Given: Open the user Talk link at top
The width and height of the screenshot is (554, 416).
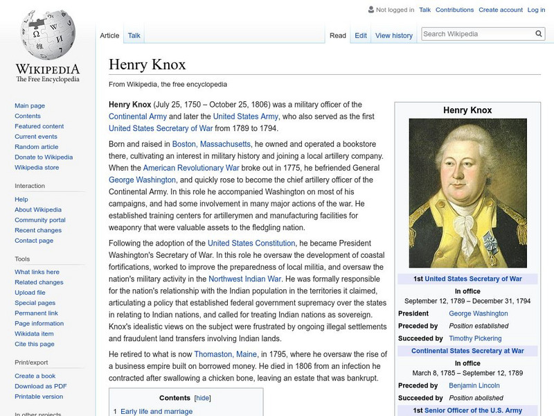Looking at the screenshot, I should pyautogui.click(x=425, y=10).
